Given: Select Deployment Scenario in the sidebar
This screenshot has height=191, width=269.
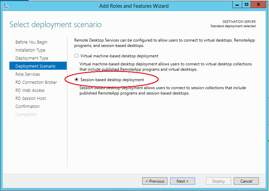Looking at the screenshot, I should point(38,66).
